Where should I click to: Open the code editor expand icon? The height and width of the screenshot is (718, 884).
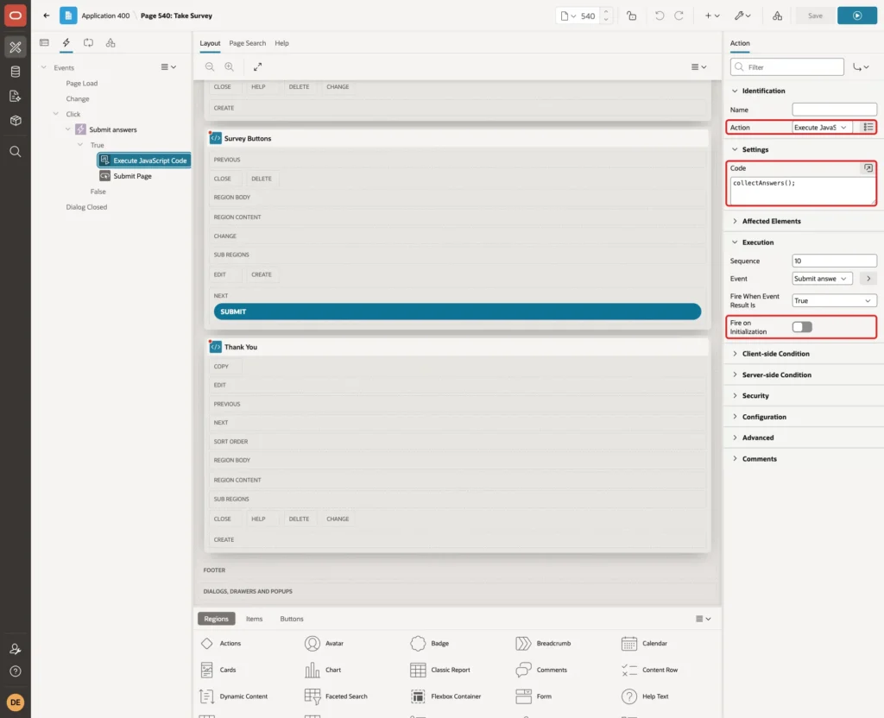click(868, 168)
